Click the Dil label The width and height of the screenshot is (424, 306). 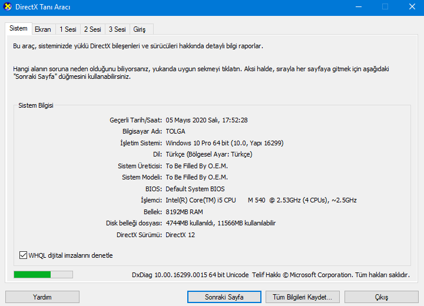(x=157, y=154)
